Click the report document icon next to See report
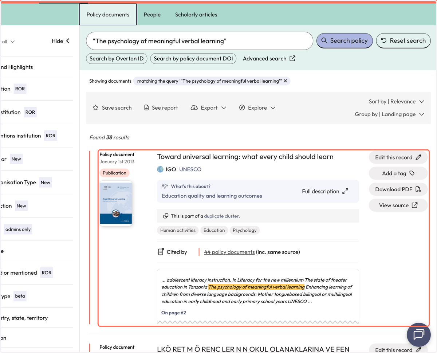 pos(146,107)
